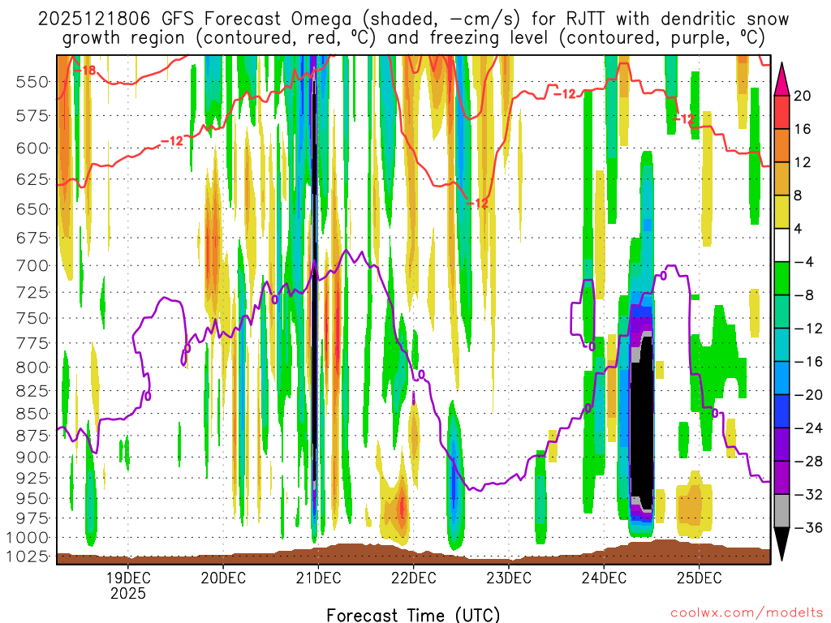Image resolution: width=831 pixels, height=623 pixels.
Task: Click the 775 pressure level label
Action: click(32, 343)
